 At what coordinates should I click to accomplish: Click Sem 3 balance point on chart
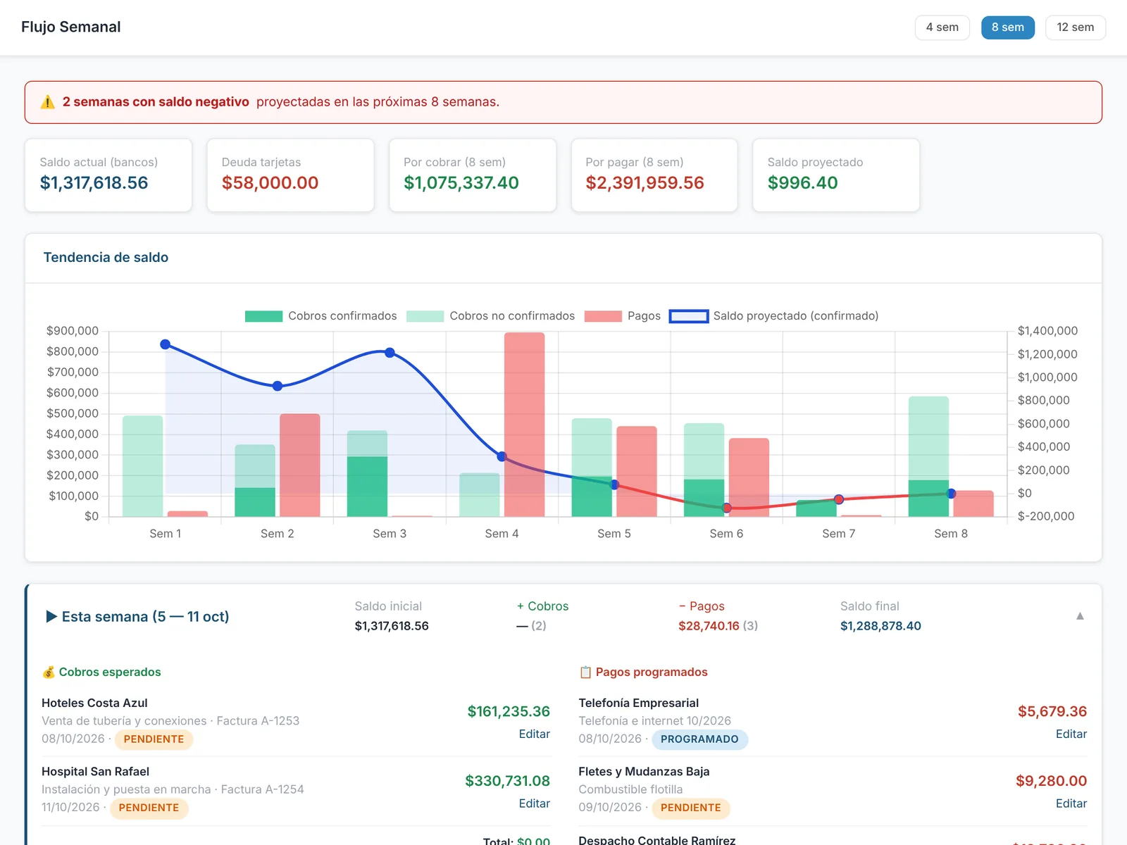390,353
